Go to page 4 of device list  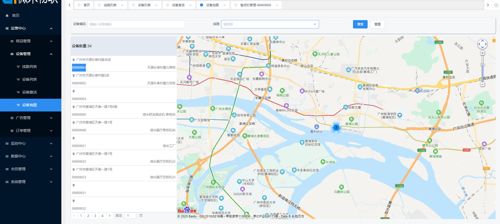pyautogui.click(x=102, y=216)
